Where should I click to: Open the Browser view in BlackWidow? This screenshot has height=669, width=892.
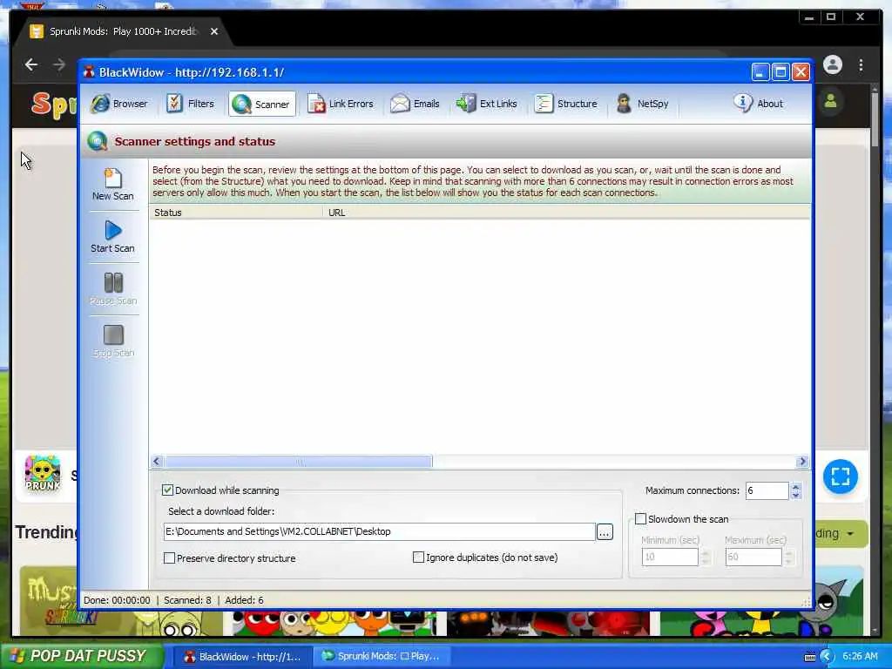[119, 104]
